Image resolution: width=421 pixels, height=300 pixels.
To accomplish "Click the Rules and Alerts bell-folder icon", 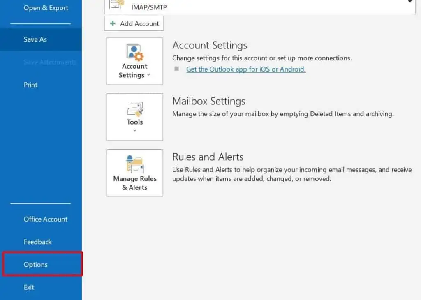I will point(135,164).
